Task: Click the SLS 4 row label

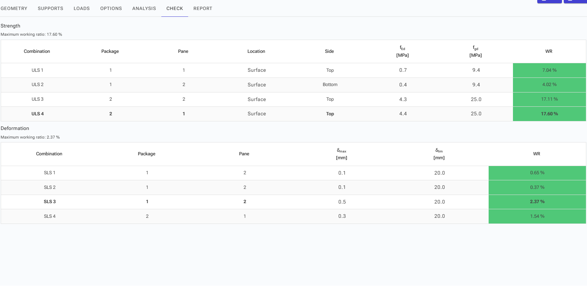Action: [x=50, y=216]
